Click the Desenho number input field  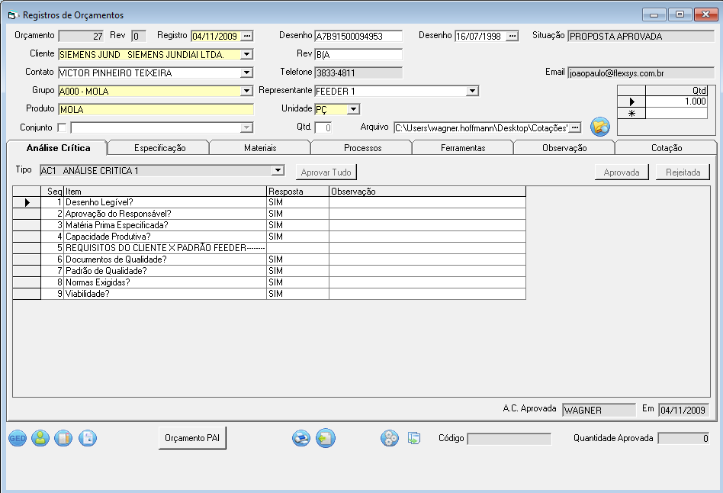(358, 36)
